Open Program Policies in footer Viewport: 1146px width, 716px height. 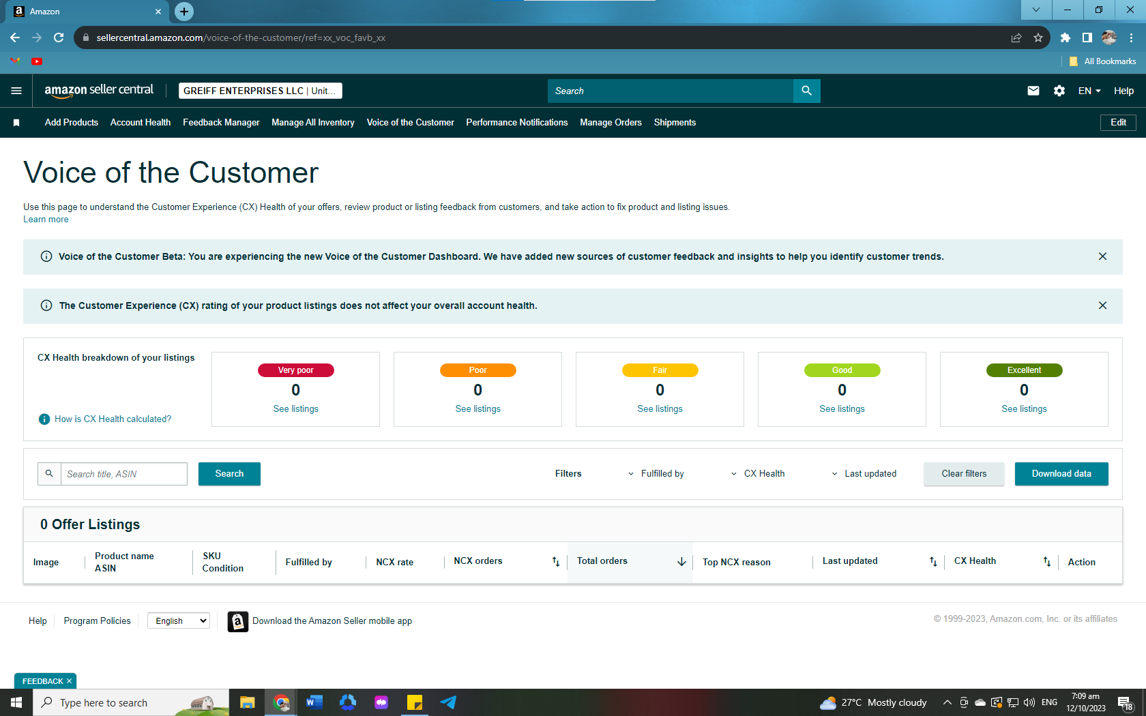coord(97,621)
